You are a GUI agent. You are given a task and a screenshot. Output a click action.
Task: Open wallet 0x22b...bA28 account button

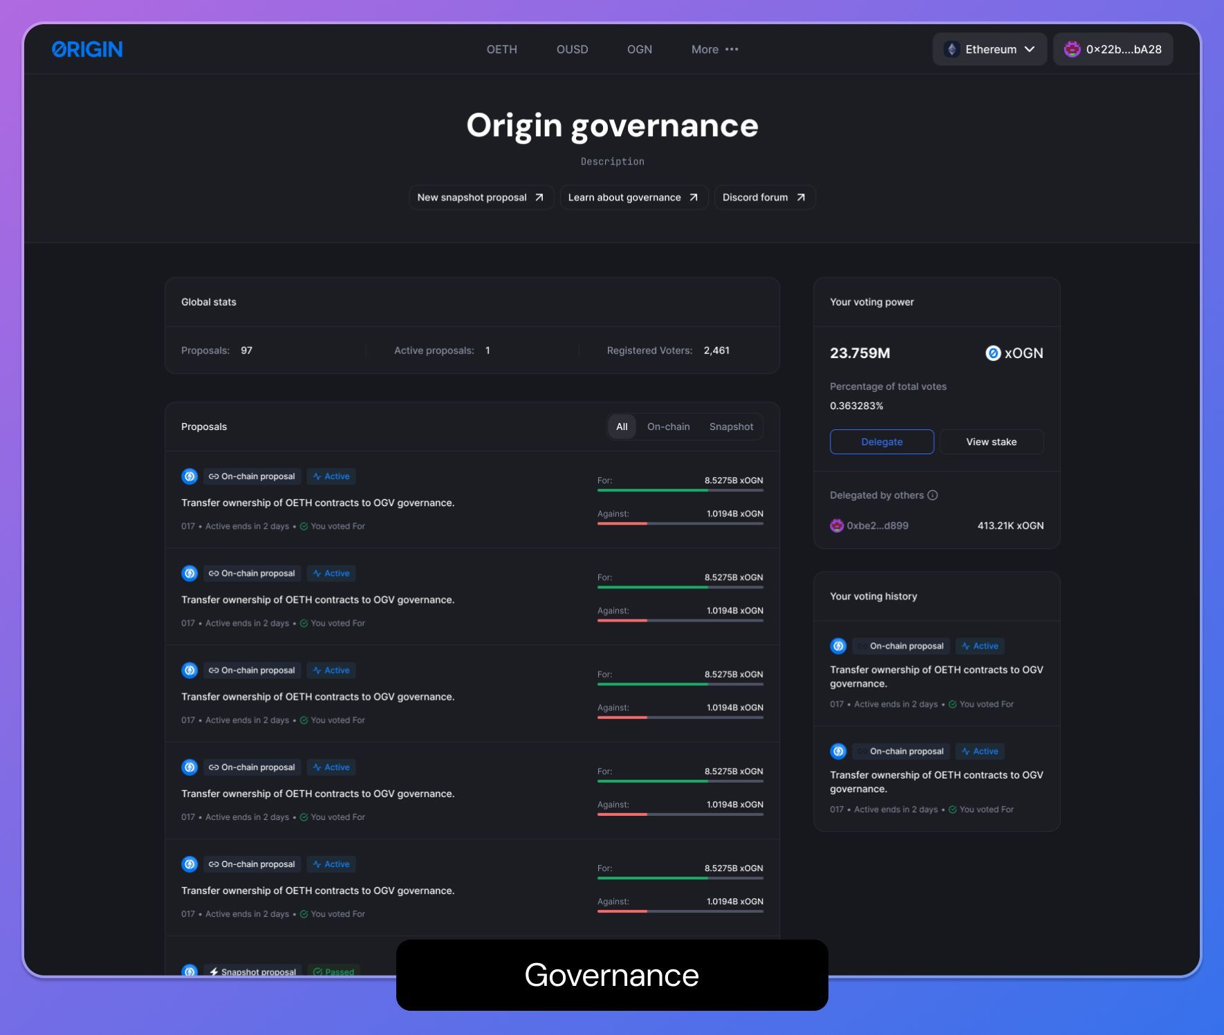[1113, 49]
